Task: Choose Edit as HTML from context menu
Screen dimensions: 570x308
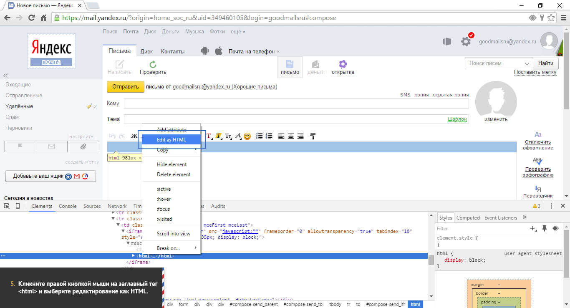Action: pos(171,140)
